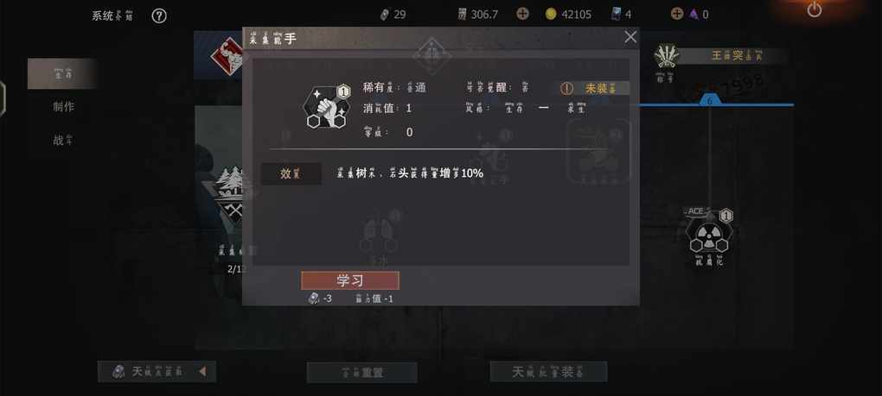Open the question mark help icon
This screenshot has width=882, height=396.
click(159, 16)
